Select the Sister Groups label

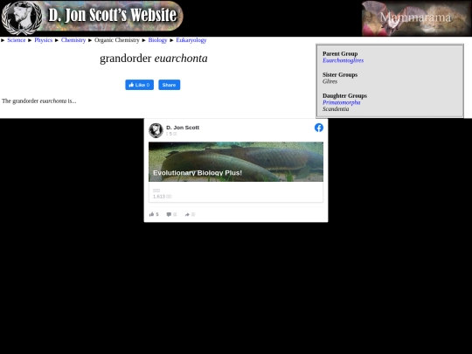[340, 75]
